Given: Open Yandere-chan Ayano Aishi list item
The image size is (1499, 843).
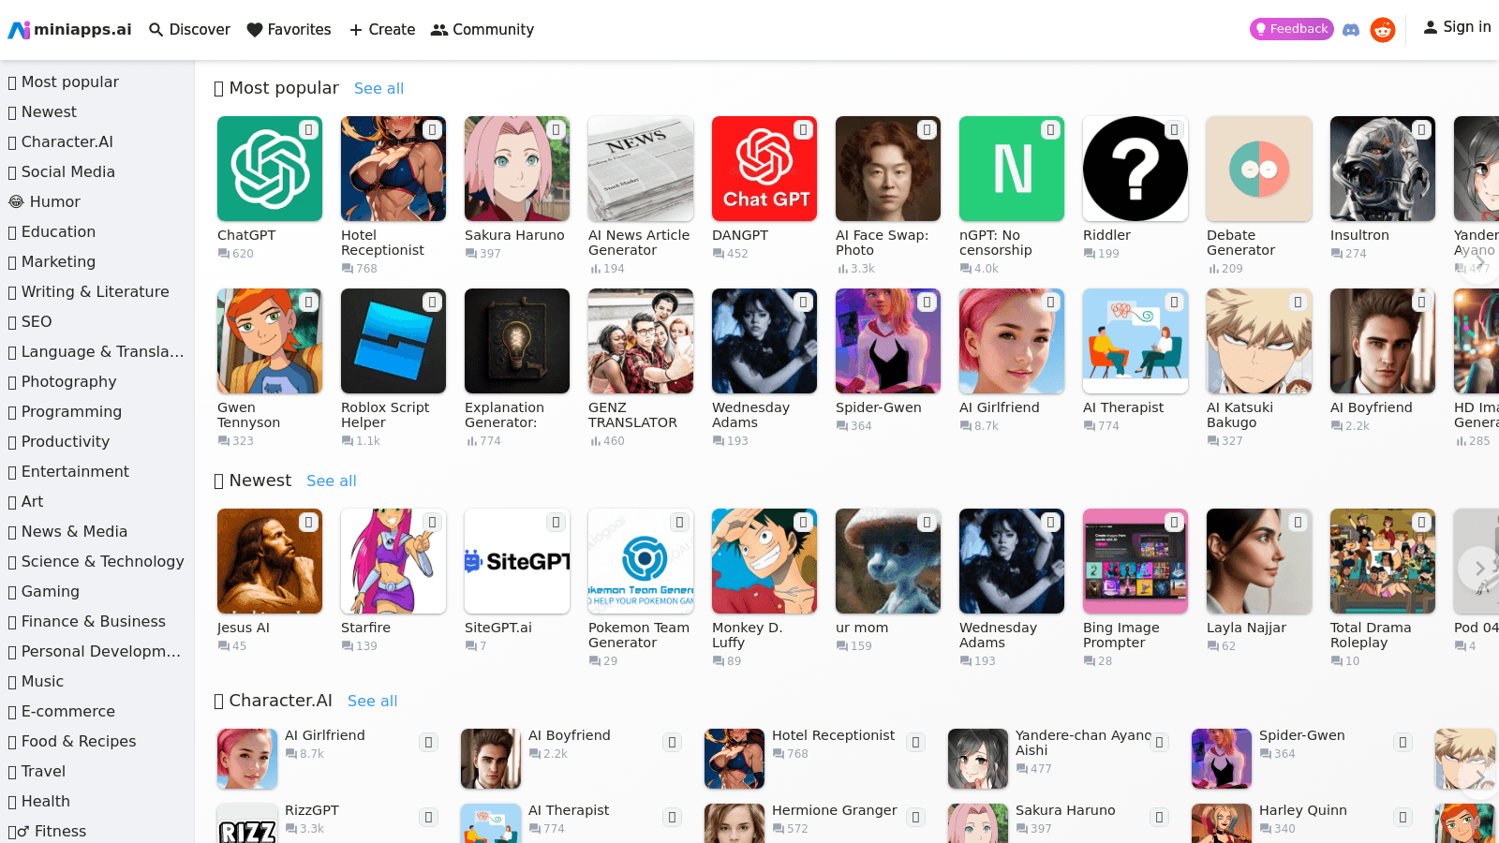Looking at the screenshot, I should tap(1059, 759).
